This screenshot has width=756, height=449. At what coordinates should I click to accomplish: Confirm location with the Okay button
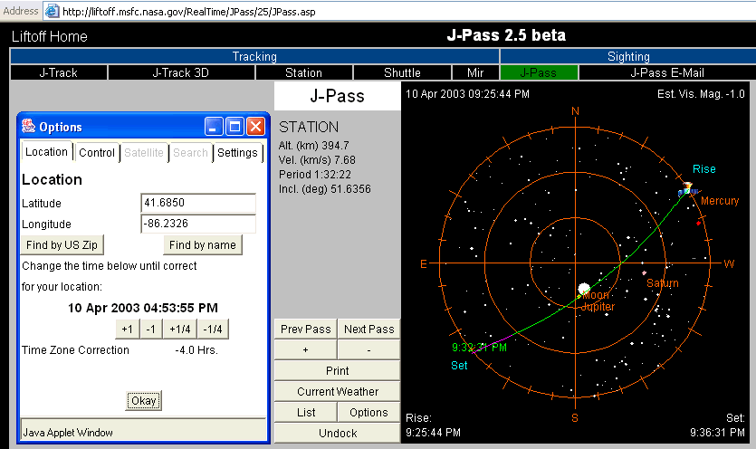pos(143,401)
